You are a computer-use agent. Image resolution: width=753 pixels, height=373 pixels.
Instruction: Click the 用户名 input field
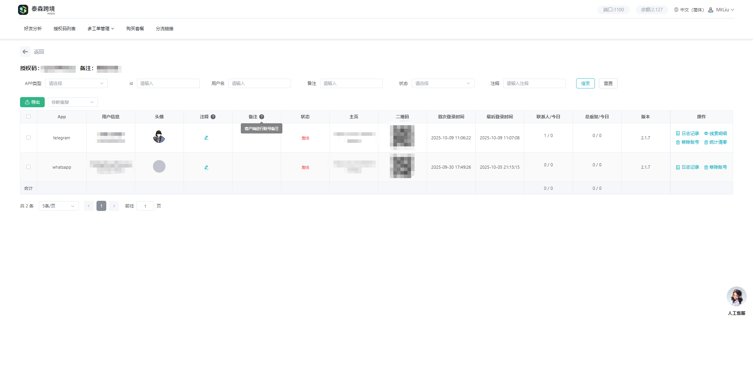tap(259, 83)
